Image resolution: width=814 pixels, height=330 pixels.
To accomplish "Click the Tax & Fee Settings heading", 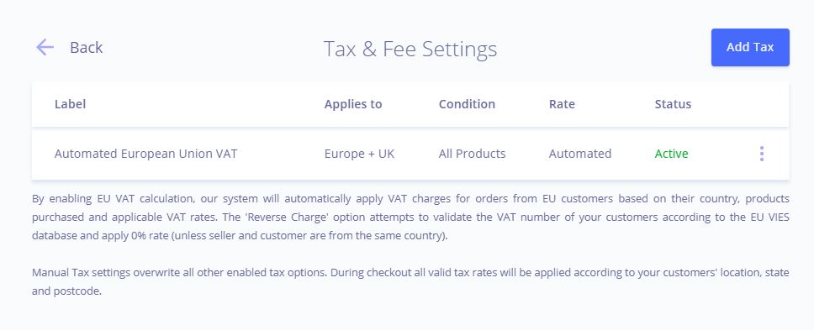I will (x=410, y=50).
